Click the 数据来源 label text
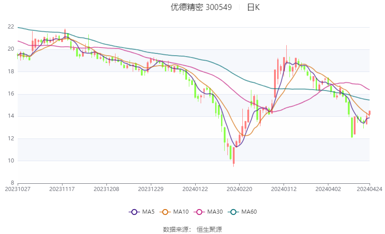This screenshot has width=385, height=234. pos(176,229)
